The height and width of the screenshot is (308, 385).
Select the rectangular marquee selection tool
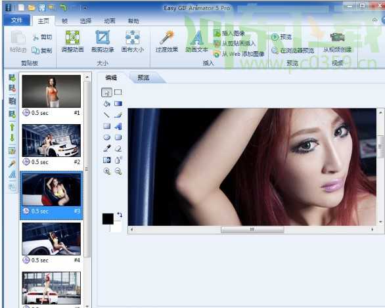point(118,93)
